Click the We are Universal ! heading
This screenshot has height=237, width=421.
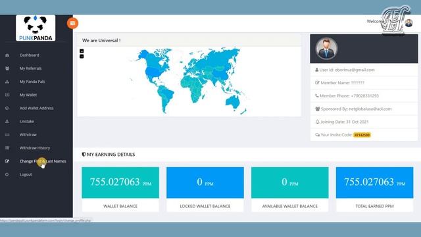point(101,41)
